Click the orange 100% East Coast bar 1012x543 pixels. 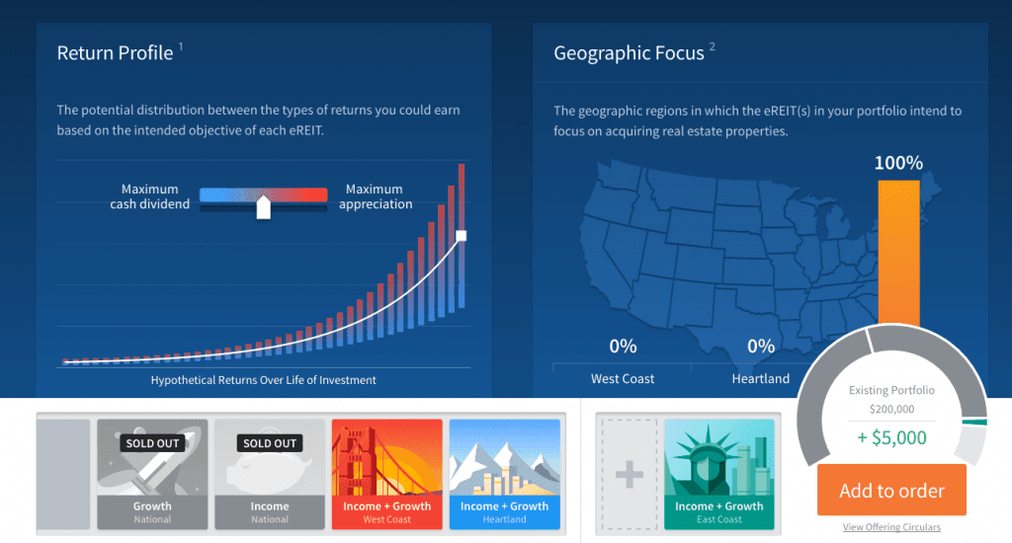coord(898,253)
